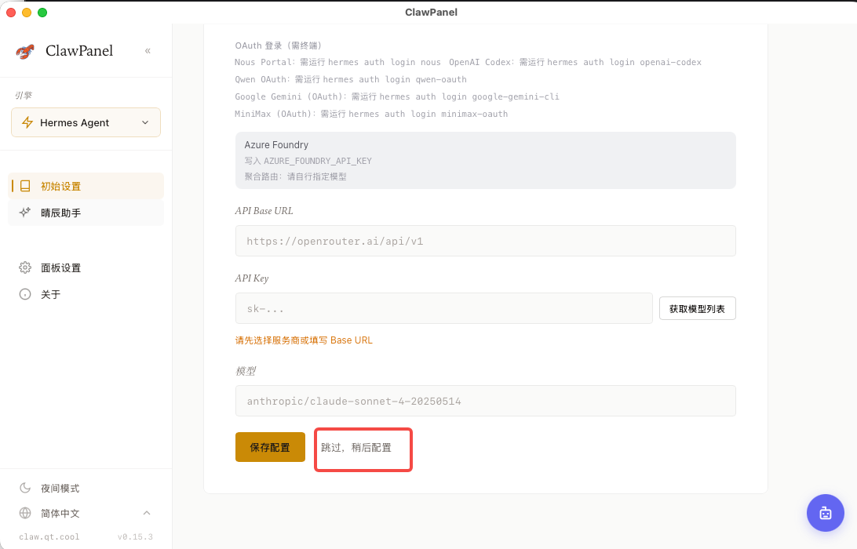Open the 初始设置 menu item
857x549 pixels.
click(x=86, y=187)
